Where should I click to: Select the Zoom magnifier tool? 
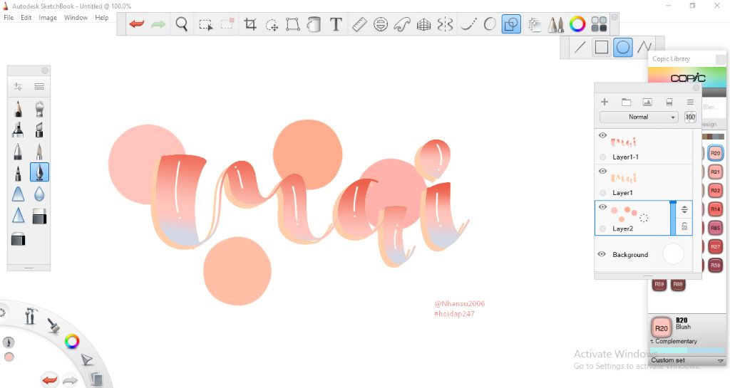tap(182, 23)
